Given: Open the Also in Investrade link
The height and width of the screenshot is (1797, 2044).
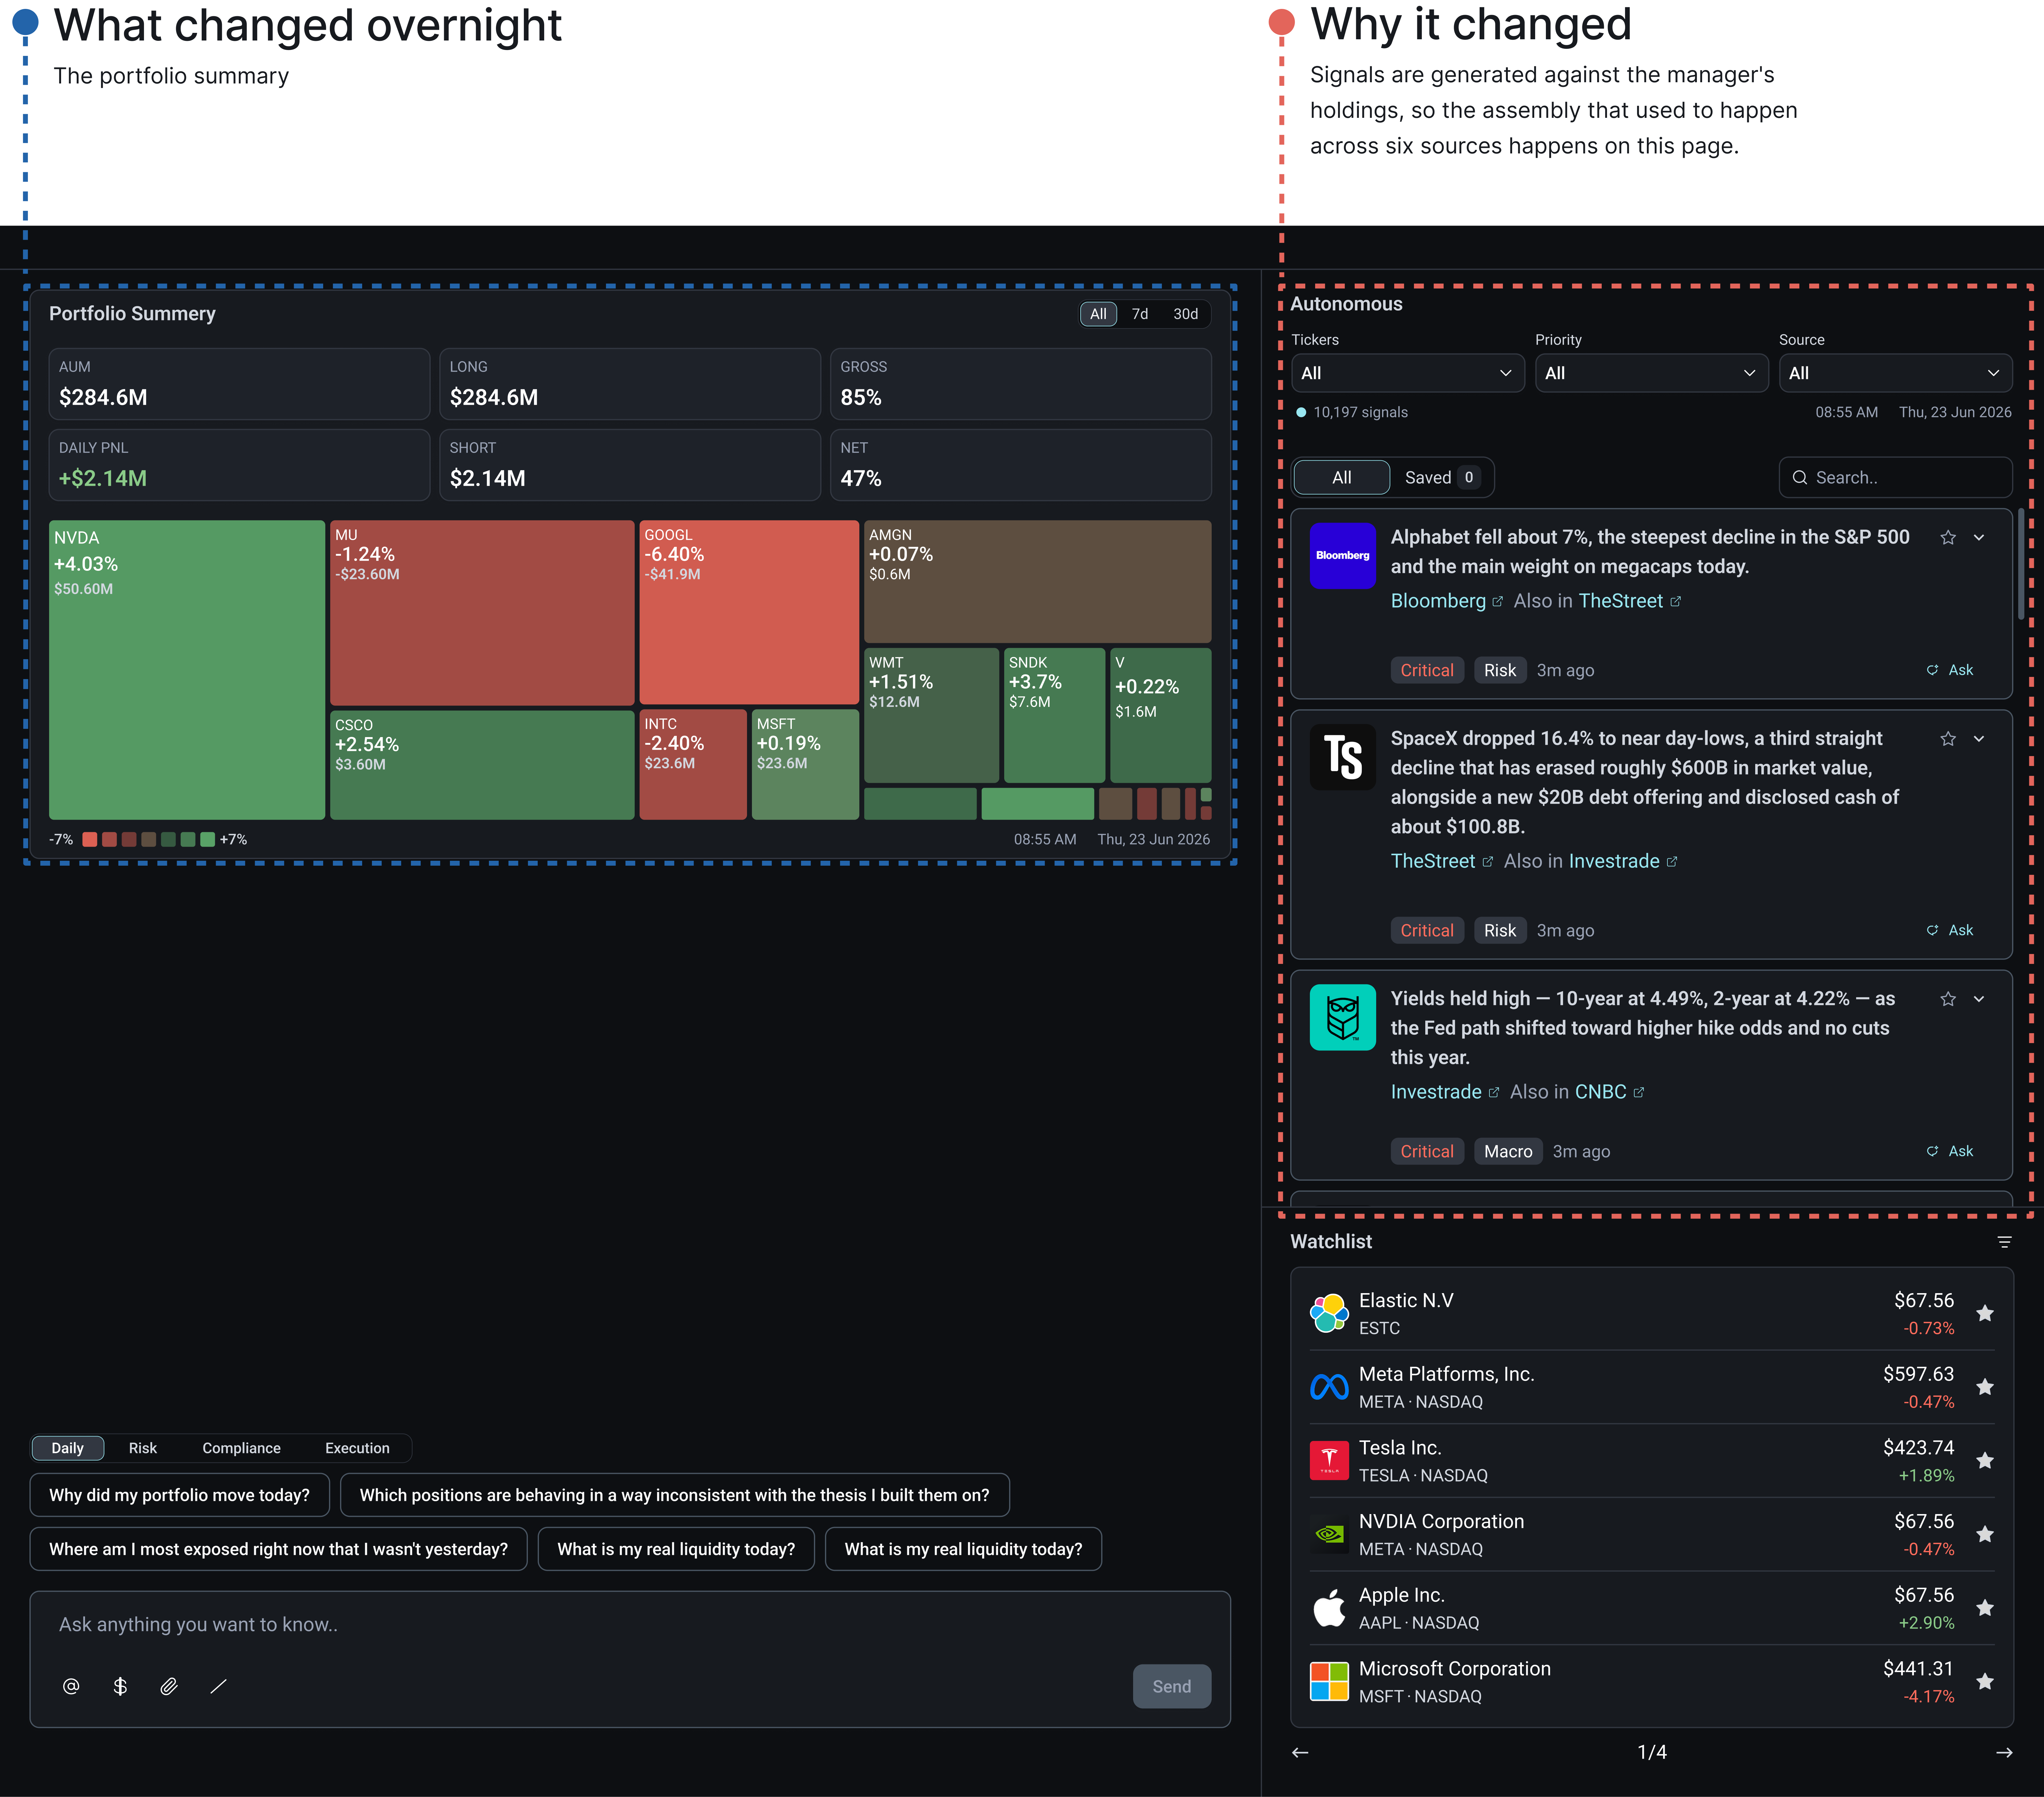Looking at the screenshot, I should [1623, 861].
